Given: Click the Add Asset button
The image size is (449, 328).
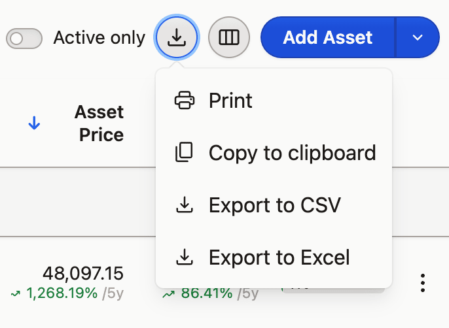Looking at the screenshot, I should click(327, 37).
